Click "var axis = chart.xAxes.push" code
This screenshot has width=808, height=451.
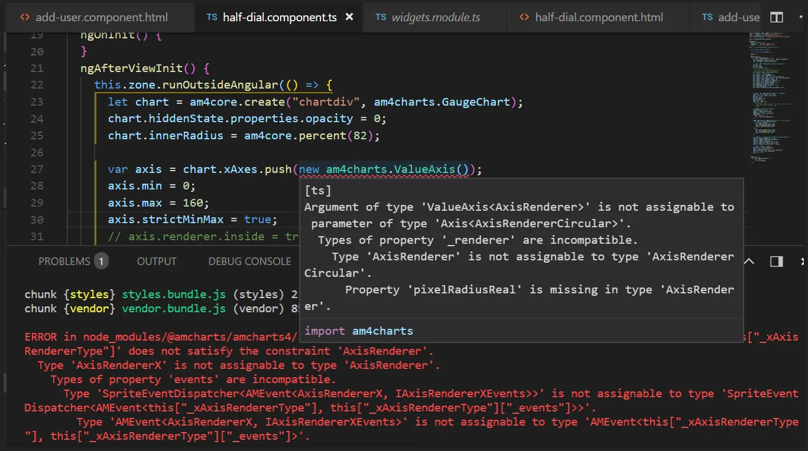click(200, 169)
